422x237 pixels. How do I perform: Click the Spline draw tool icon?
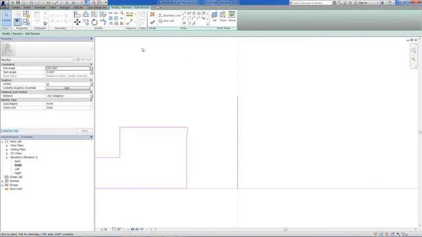[x=204, y=18]
